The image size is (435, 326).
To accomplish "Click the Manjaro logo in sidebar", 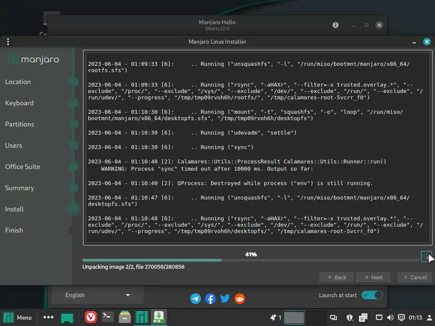I will (x=33, y=59).
